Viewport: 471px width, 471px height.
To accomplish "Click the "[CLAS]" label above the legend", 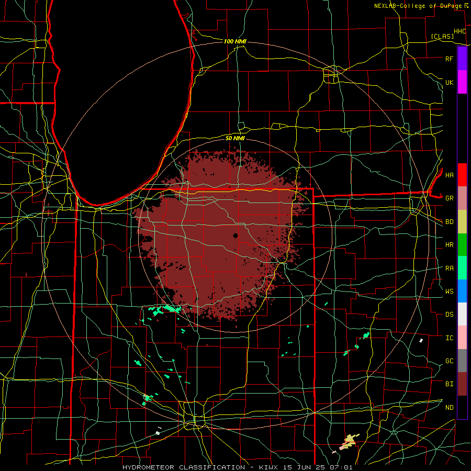I will pyautogui.click(x=442, y=36).
